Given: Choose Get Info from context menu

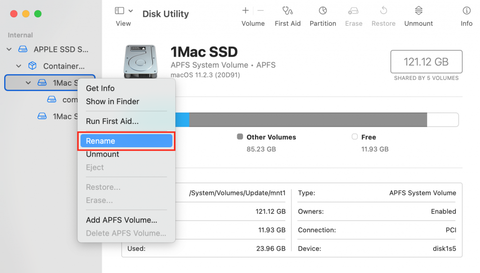Looking at the screenshot, I should (100, 88).
